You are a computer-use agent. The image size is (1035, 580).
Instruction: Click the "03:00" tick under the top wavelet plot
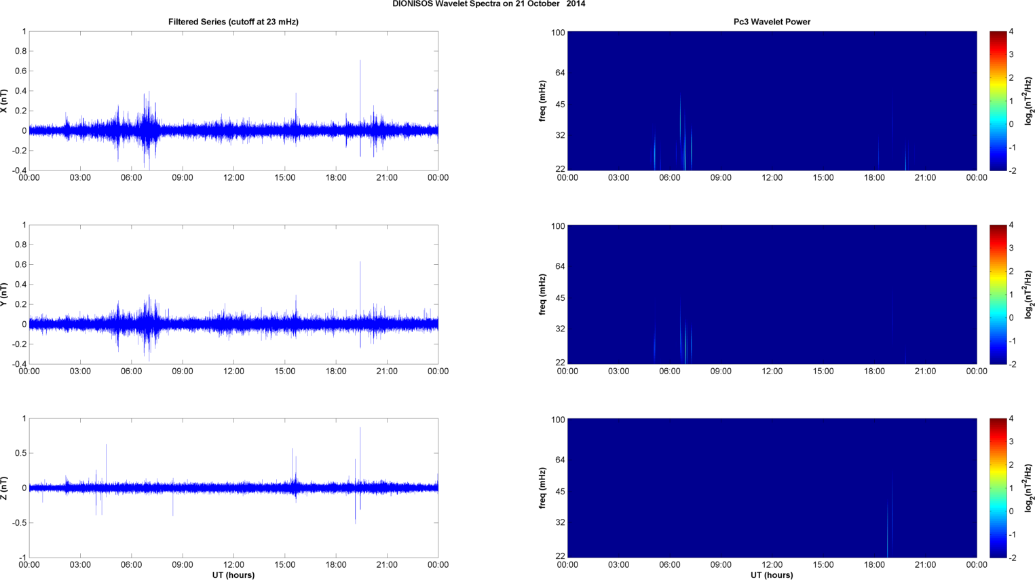tap(618, 178)
